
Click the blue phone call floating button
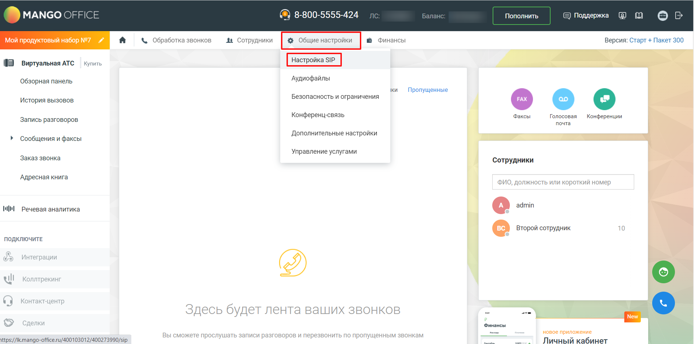click(x=663, y=303)
